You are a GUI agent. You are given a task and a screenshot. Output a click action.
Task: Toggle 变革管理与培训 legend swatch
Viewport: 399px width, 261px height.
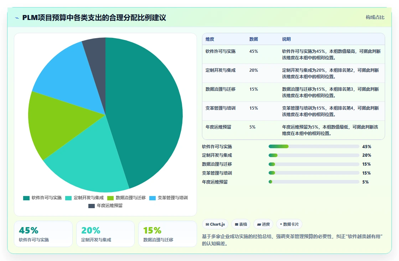(152, 198)
